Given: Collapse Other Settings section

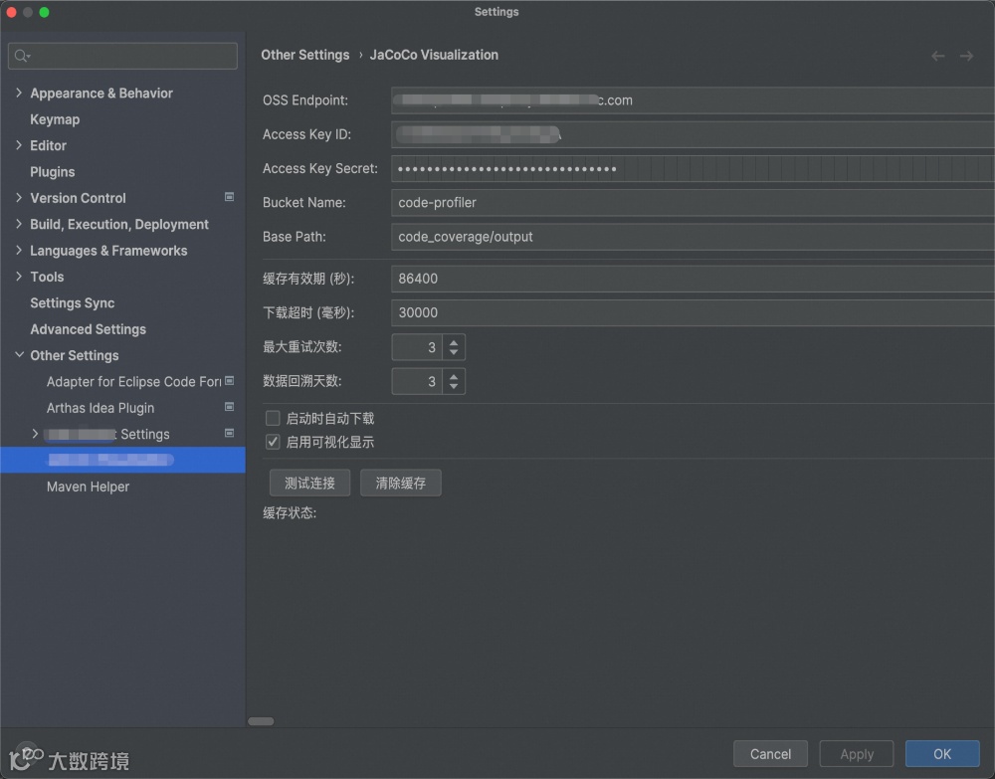Looking at the screenshot, I should point(19,355).
